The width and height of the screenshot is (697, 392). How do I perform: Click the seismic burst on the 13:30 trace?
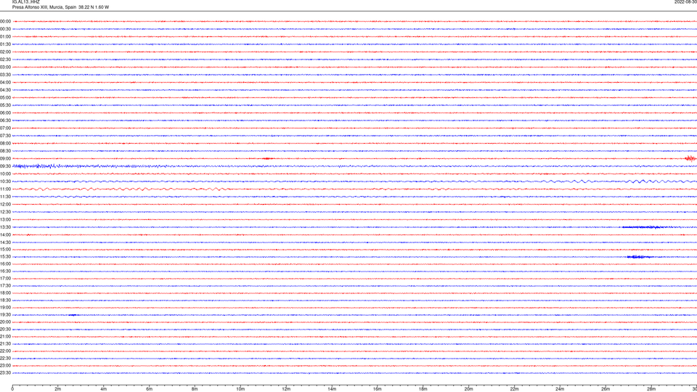[645, 227]
